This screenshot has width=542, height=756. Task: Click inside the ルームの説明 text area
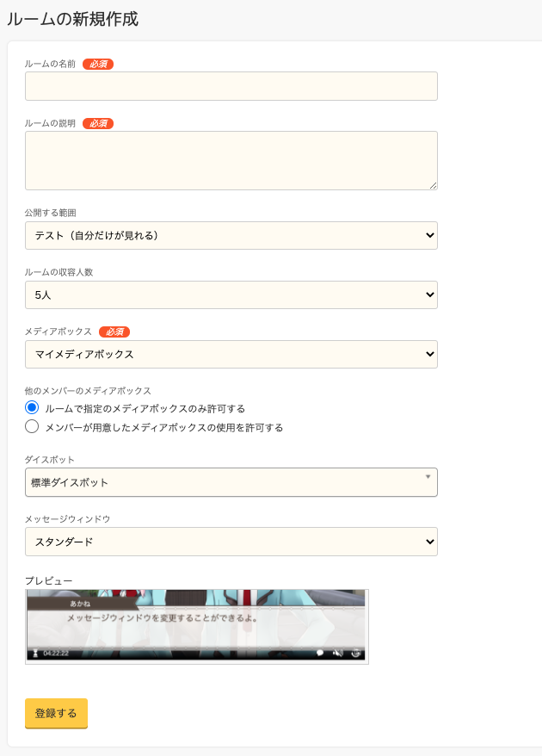[x=231, y=160]
